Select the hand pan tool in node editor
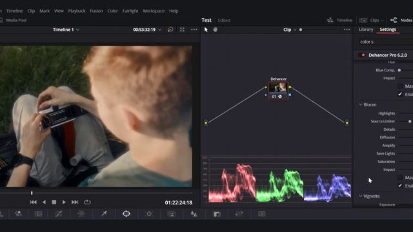The width and height of the screenshot is (413, 232). 215,30
